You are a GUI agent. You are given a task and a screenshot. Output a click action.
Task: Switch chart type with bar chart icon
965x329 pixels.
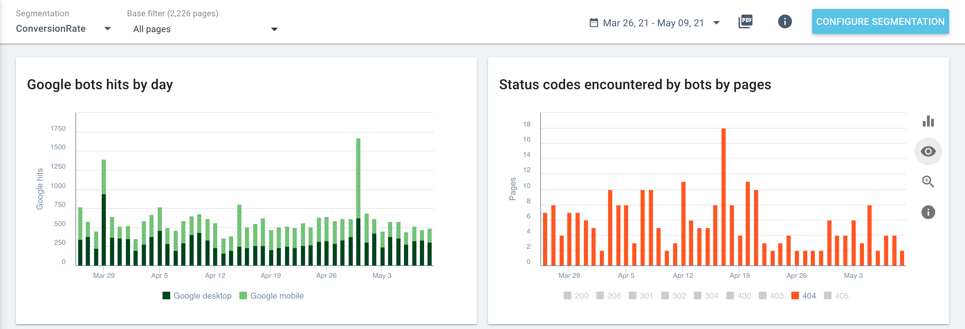point(928,121)
